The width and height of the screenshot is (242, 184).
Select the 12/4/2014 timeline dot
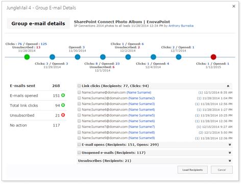click(153, 57)
